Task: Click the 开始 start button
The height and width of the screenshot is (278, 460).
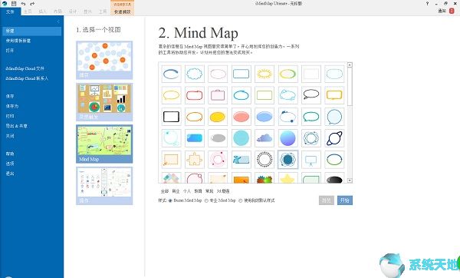Action: click(x=345, y=200)
